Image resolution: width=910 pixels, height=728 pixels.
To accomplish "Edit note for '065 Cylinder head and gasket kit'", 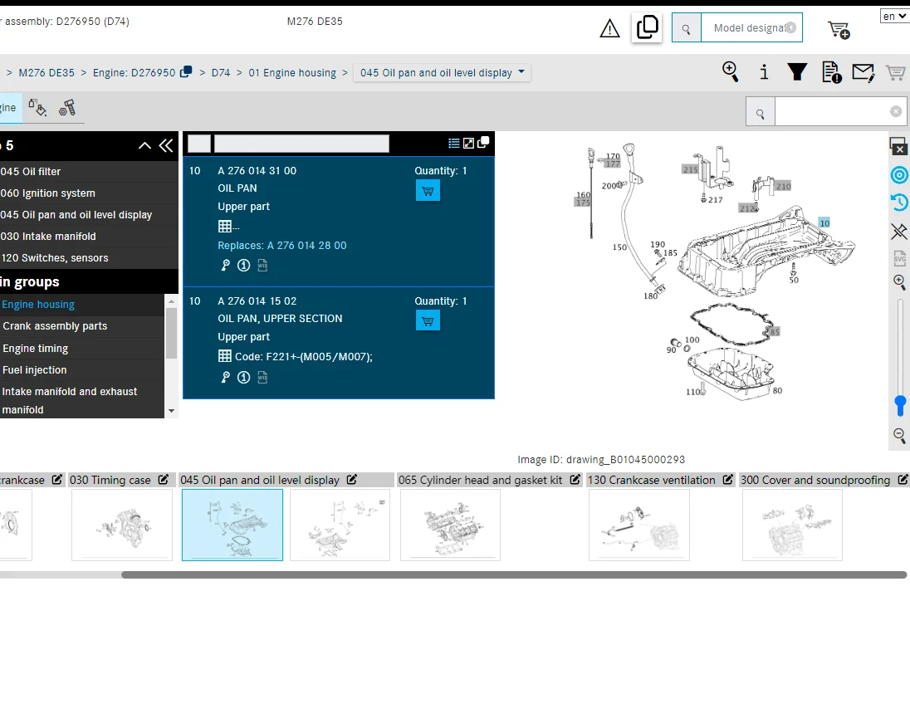I will tap(575, 480).
